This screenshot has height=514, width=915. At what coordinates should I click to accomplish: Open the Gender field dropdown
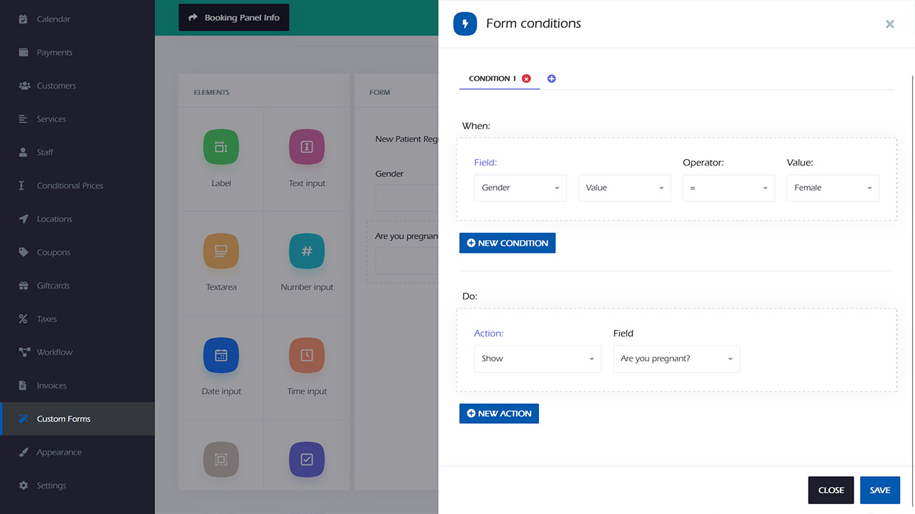click(520, 188)
